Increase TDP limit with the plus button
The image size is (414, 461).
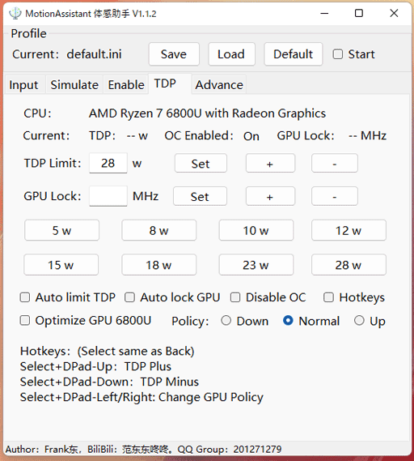(270, 163)
